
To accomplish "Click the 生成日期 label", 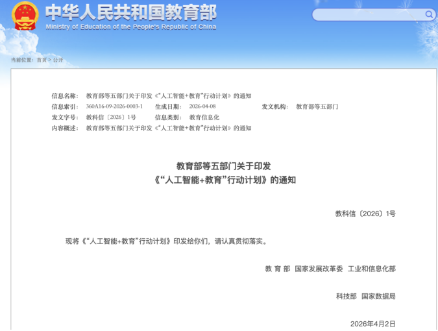I will click(x=168, y=106).
